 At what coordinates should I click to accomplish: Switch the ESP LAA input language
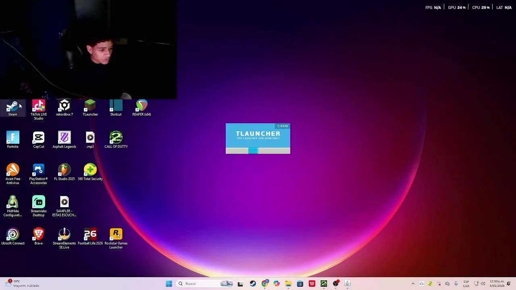(x=466, y=284)
